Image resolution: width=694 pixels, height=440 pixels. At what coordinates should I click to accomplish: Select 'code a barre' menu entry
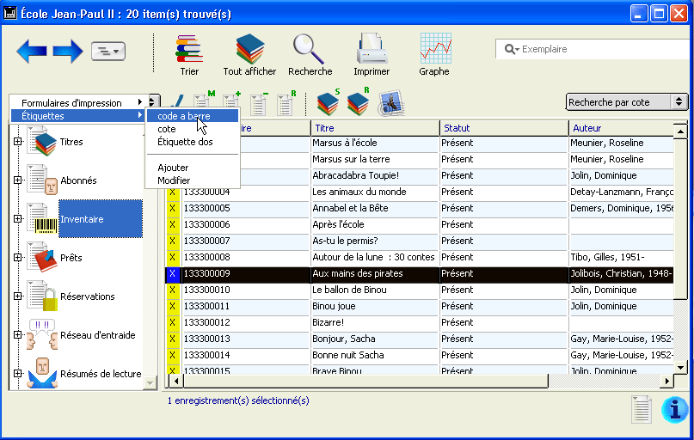(x=184, y=116)
